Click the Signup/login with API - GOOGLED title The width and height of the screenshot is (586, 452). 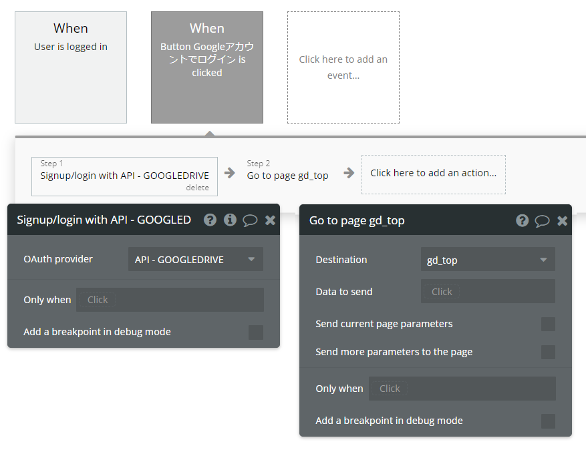click(x=104, y=220)
